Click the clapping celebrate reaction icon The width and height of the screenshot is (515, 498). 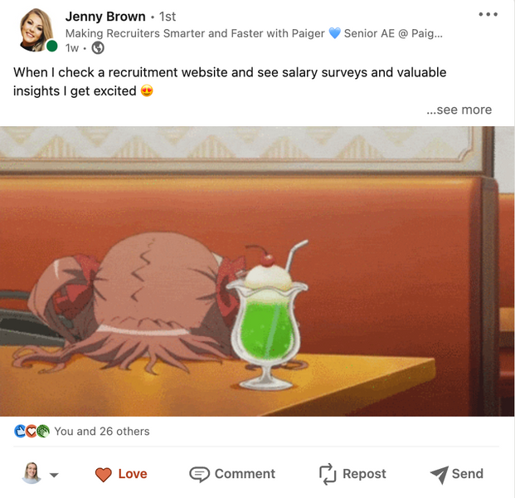coord(43,432)
